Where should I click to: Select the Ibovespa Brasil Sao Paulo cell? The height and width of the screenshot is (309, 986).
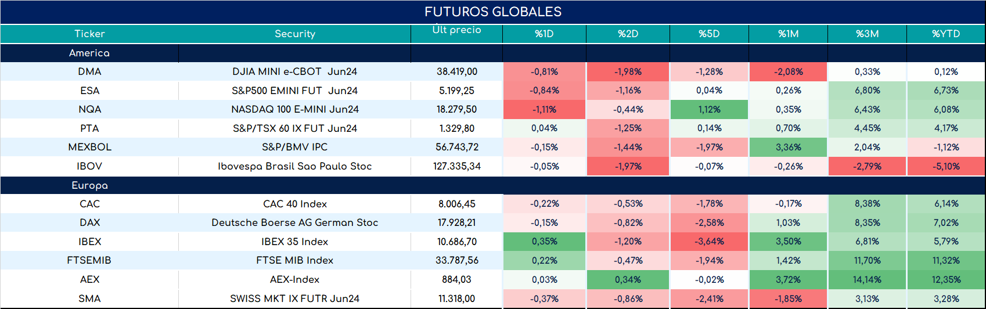click(x=294, y=166)
